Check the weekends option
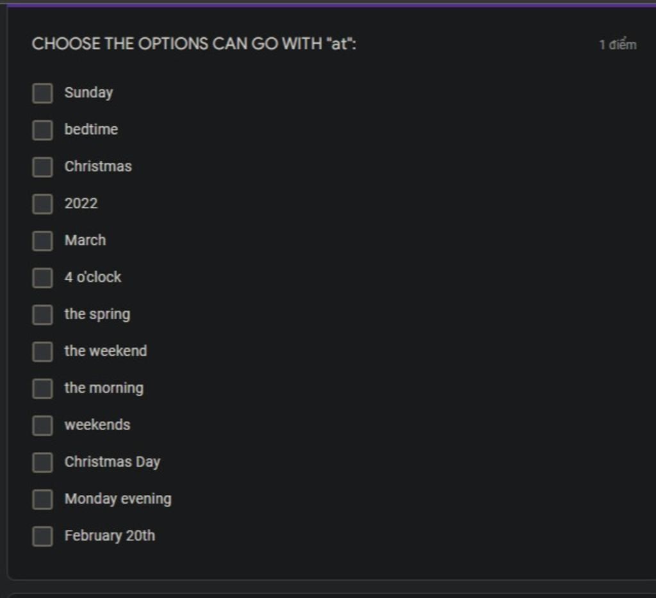The image size is (656, 598). click(42, 425)
